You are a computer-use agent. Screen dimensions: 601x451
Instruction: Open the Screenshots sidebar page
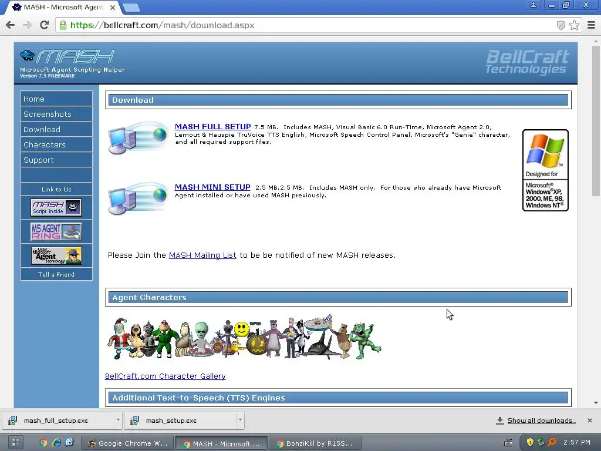click(56, 115)
